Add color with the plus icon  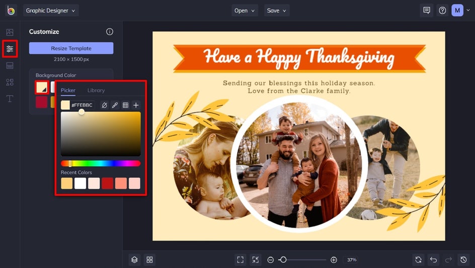(136, 105)
